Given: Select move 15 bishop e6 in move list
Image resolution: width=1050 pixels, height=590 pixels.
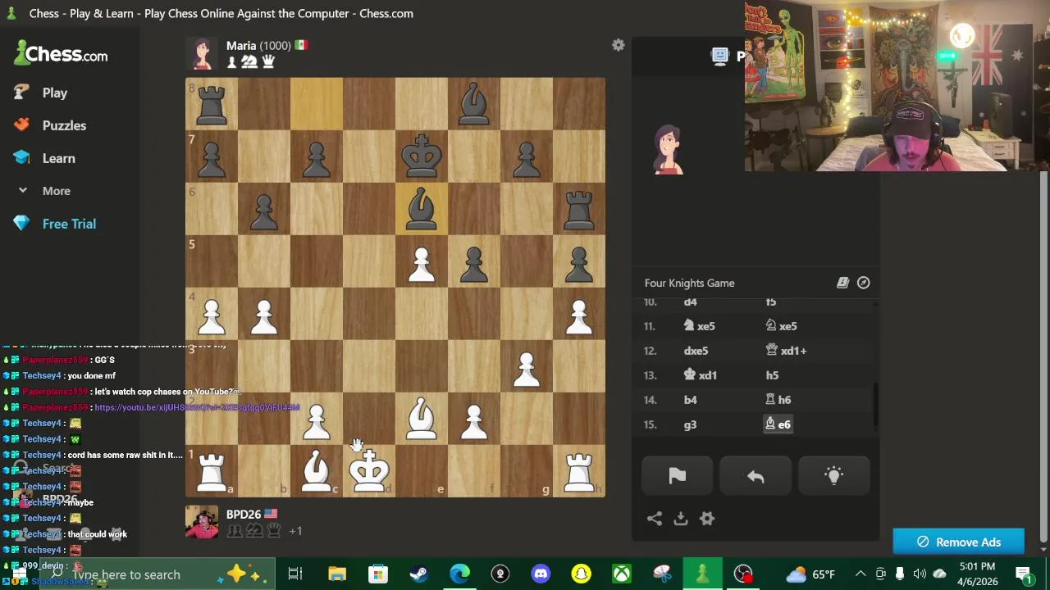Looking at the screenshot, I should click(778, 424).
